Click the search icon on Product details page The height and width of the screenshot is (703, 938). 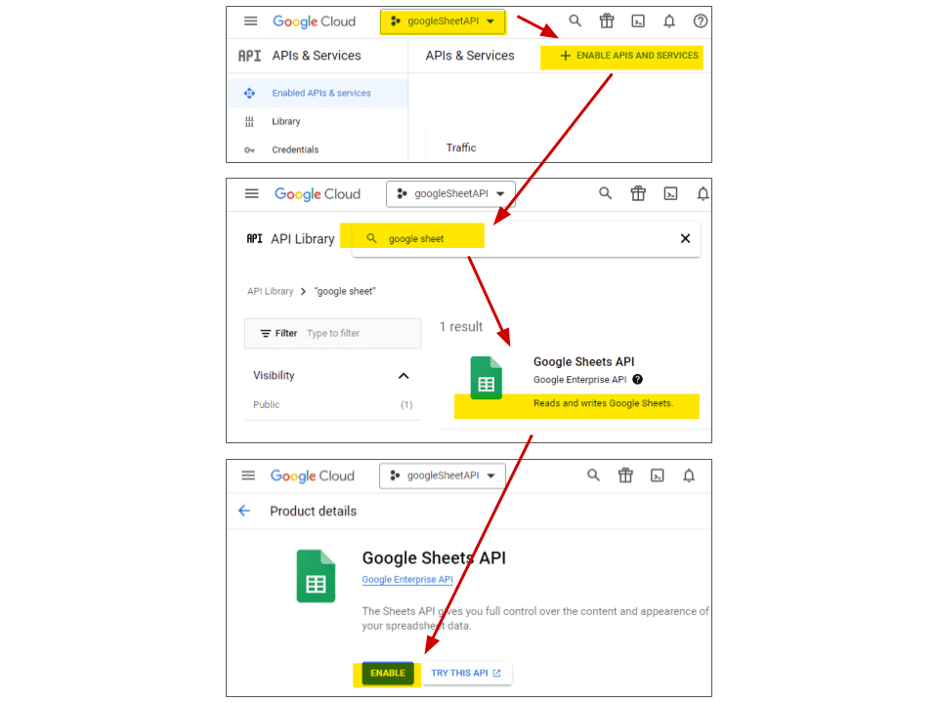(593, 476)
